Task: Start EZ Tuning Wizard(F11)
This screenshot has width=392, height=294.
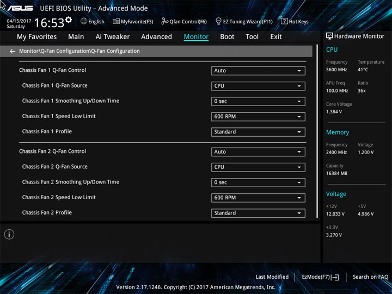Action: click(x=244, y=21)
